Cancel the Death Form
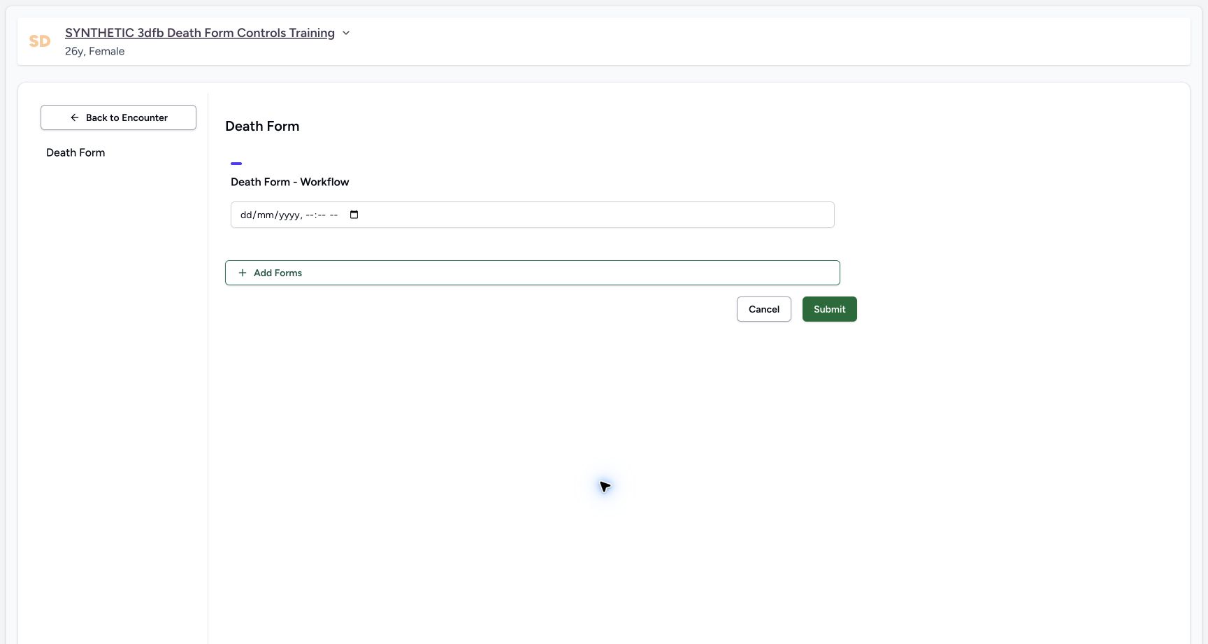 (764, 309)
